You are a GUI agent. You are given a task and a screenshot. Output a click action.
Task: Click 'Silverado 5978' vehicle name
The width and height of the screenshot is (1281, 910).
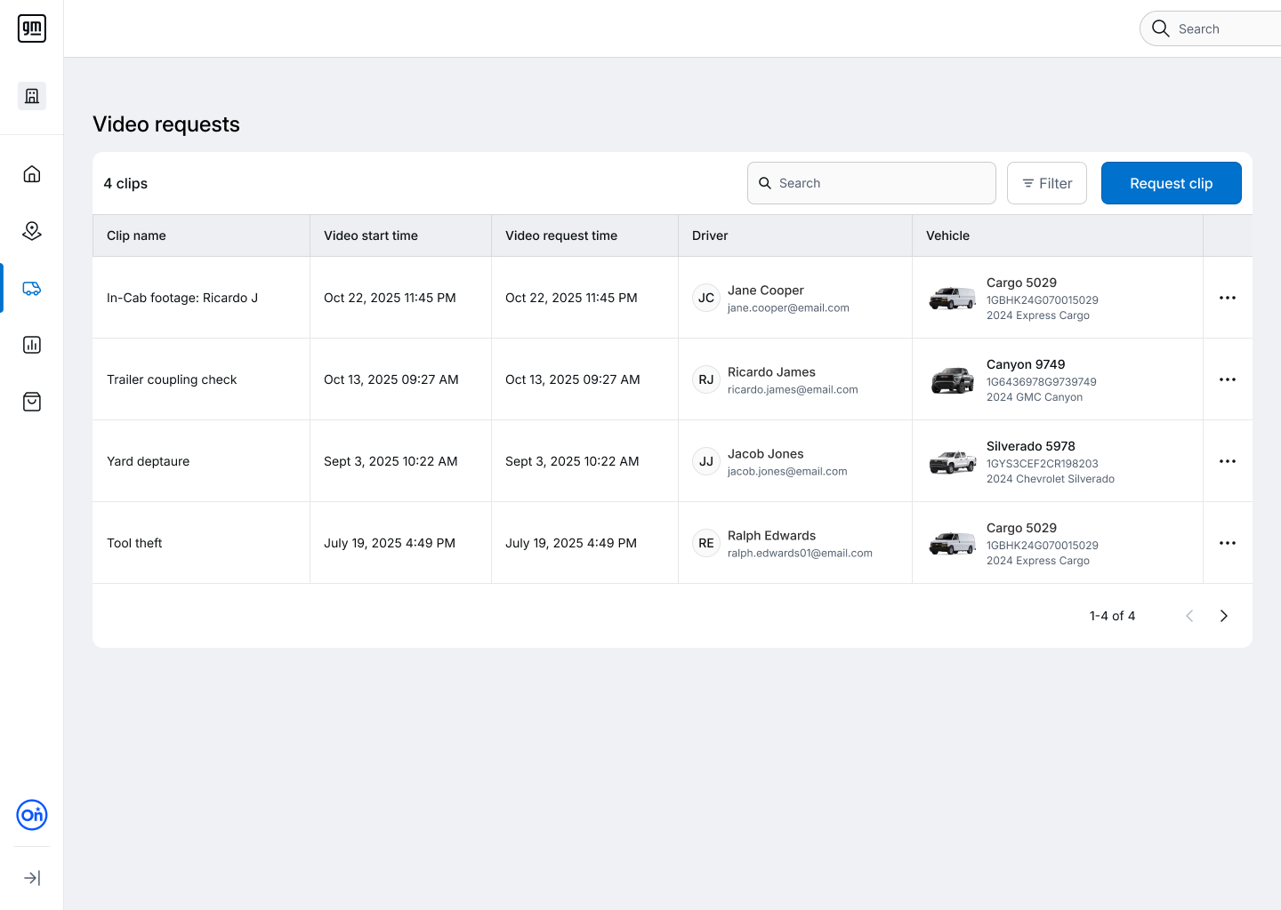(1031, 446)
